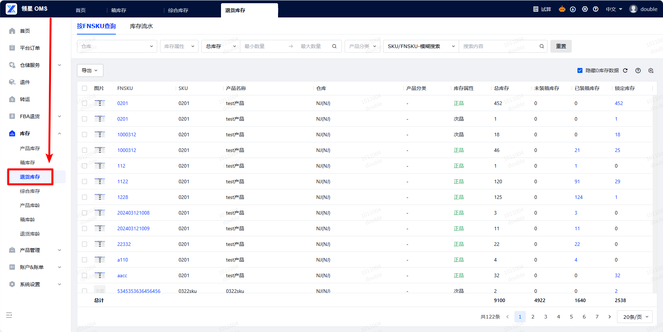
Task: Click the refresh icon above the table
Action: 625,70
